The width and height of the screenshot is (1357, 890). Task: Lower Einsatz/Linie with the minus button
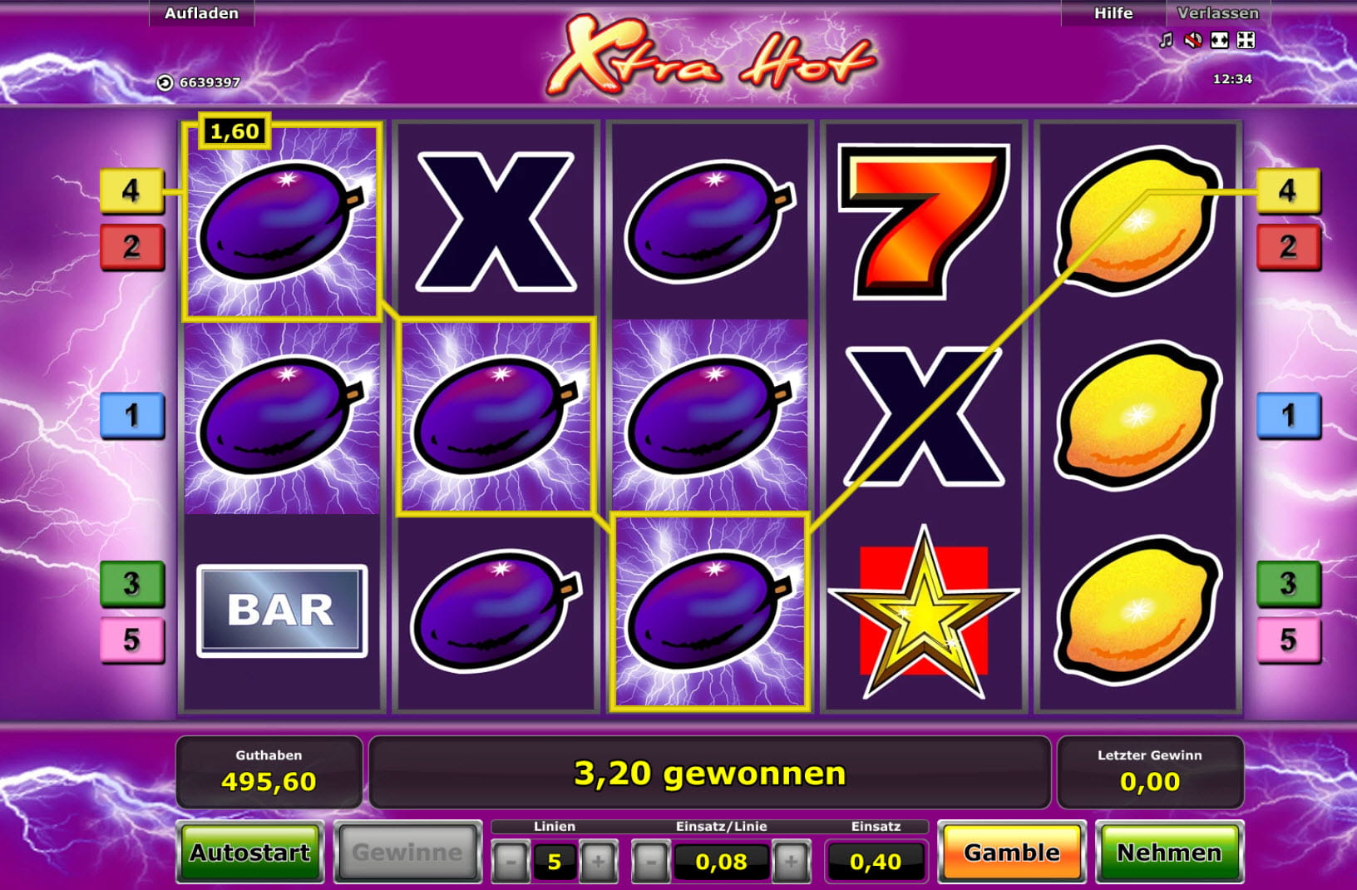[651, 862]
